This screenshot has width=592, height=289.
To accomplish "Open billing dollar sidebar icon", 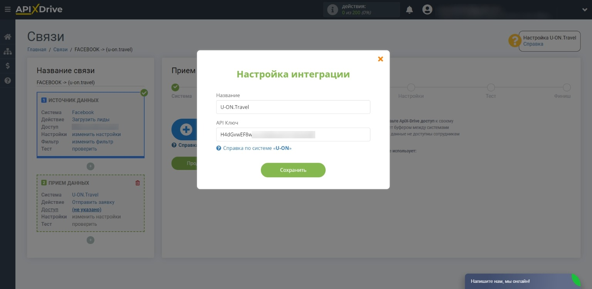I will [7, 66].
